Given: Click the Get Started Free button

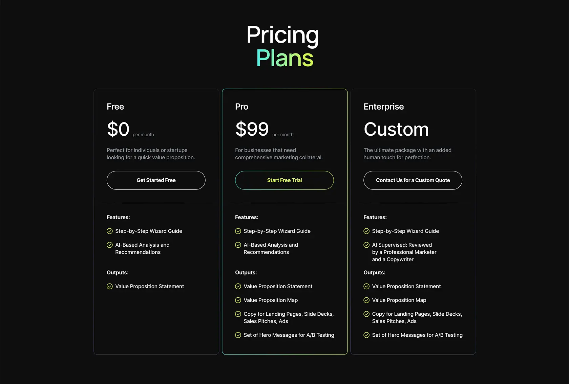Looking at the screenshot, I should coord(156,180).
